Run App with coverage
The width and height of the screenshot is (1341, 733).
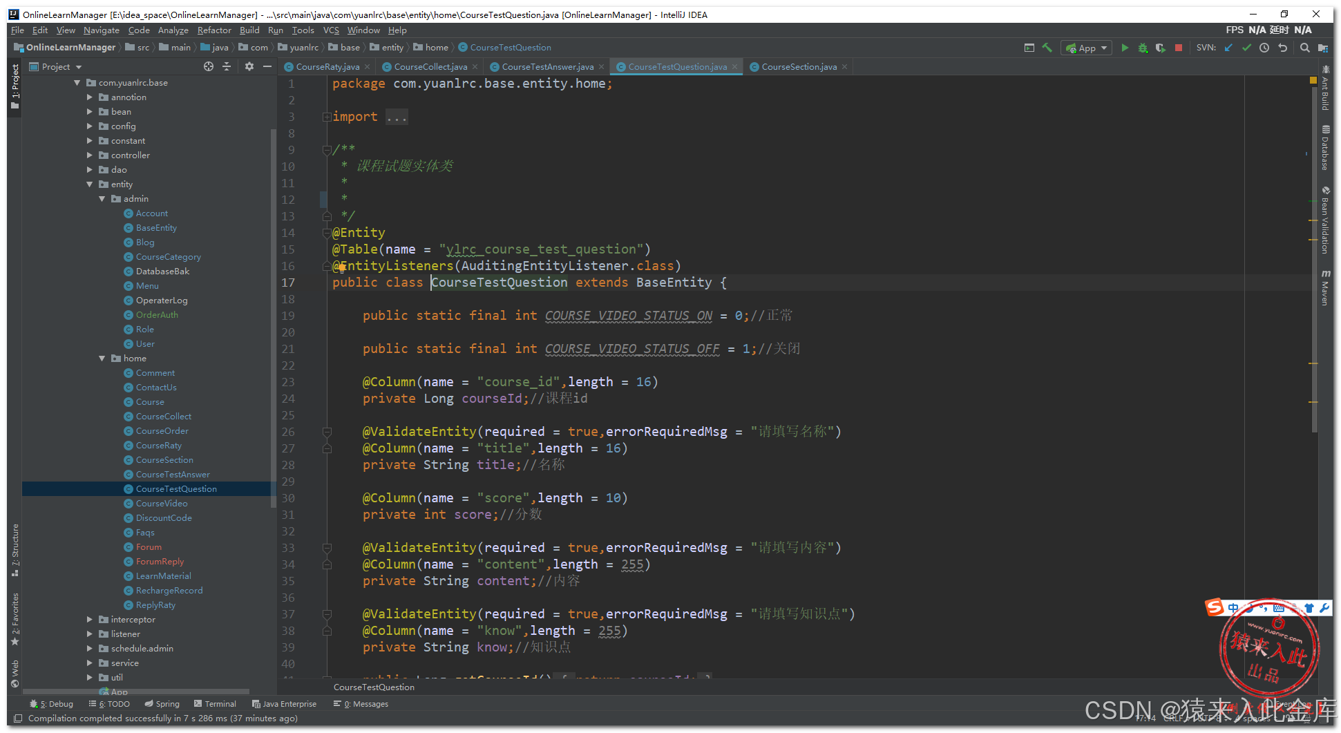[1161, 48]
